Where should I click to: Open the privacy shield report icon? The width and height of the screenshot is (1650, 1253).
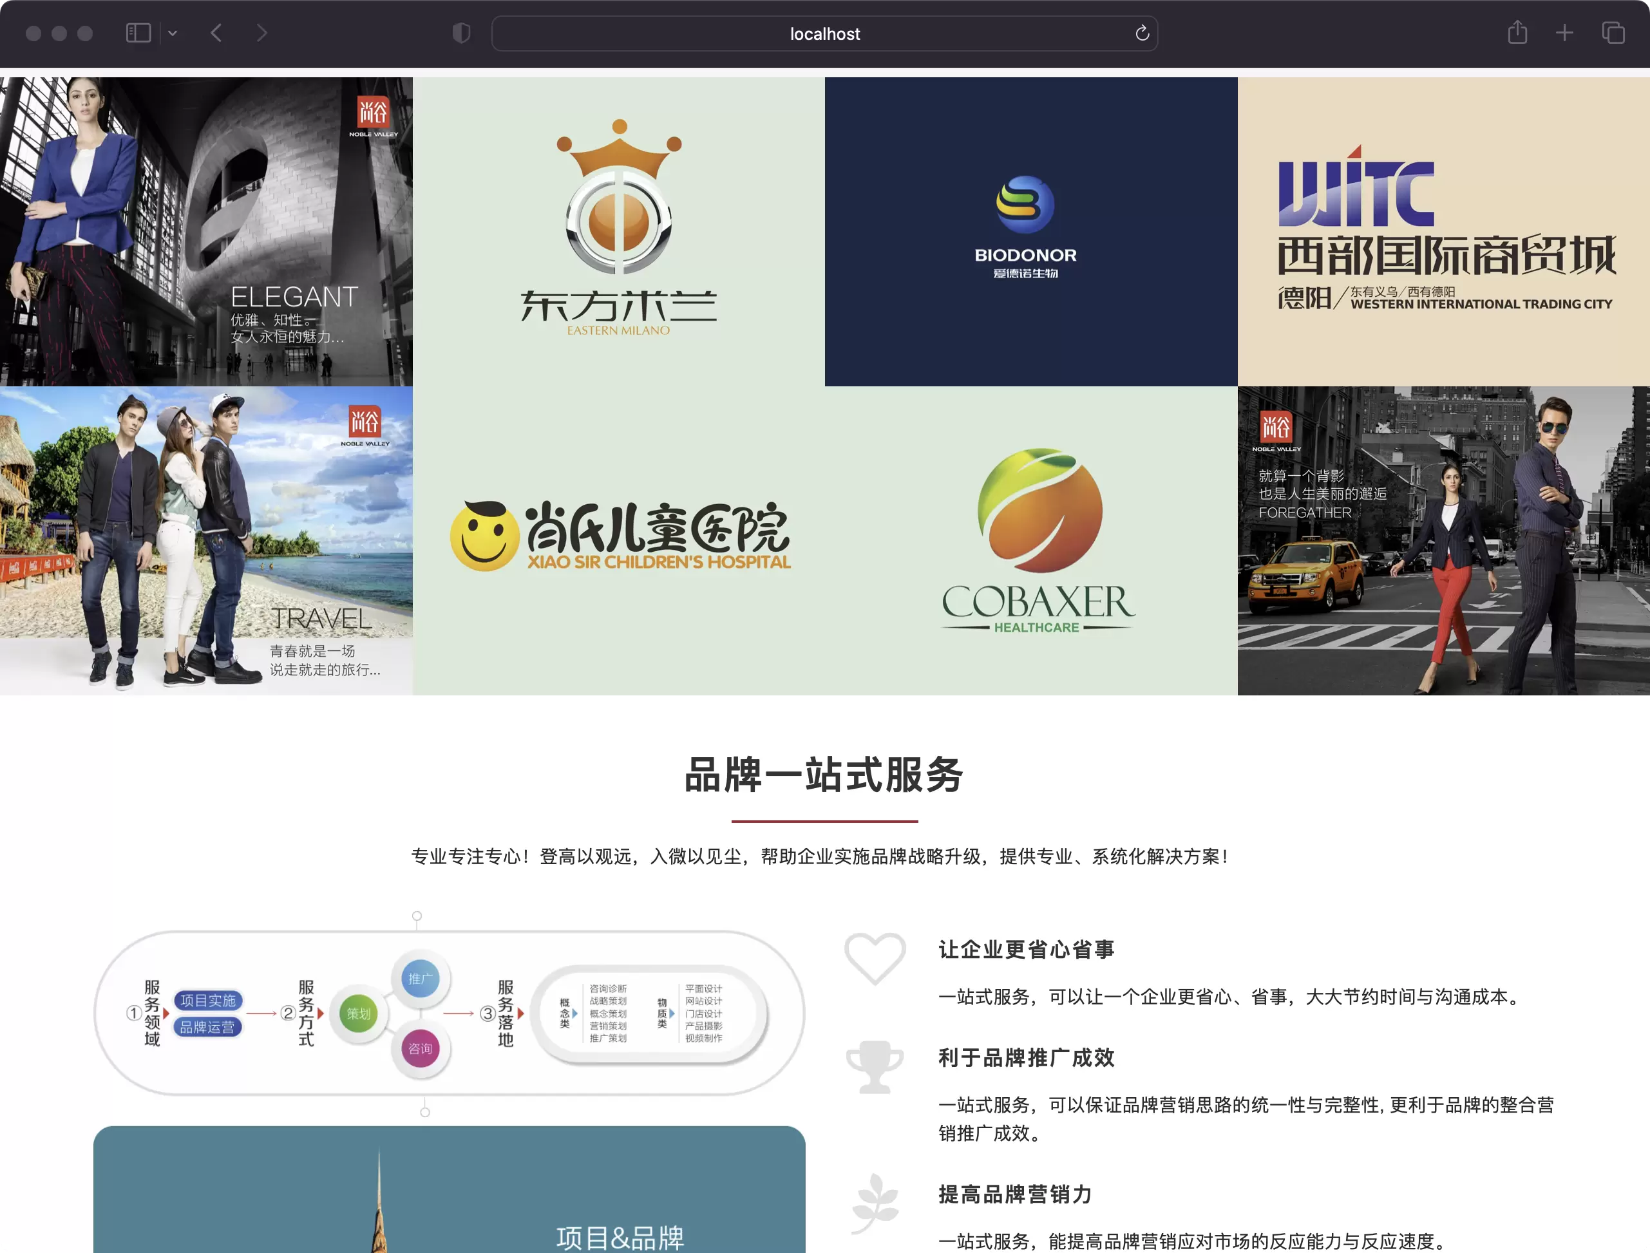462,33
